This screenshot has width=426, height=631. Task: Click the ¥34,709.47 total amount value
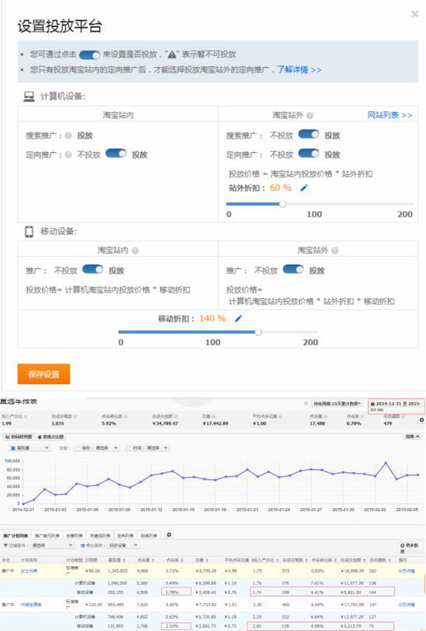click(165, 424)
